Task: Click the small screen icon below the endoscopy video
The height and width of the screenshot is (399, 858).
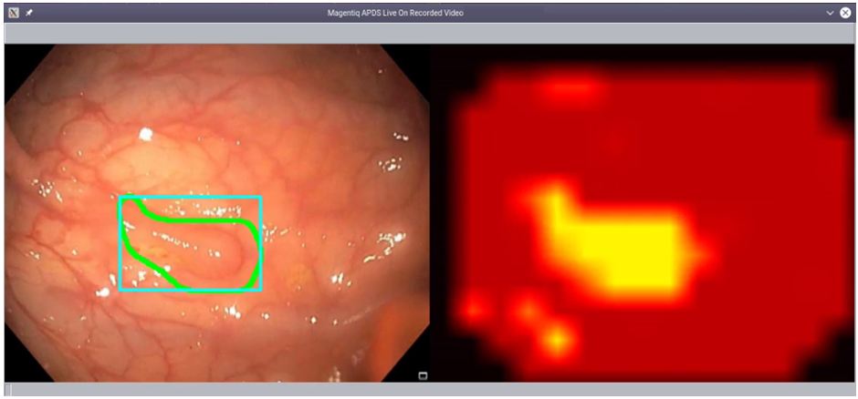Action: tap(423, 375)
